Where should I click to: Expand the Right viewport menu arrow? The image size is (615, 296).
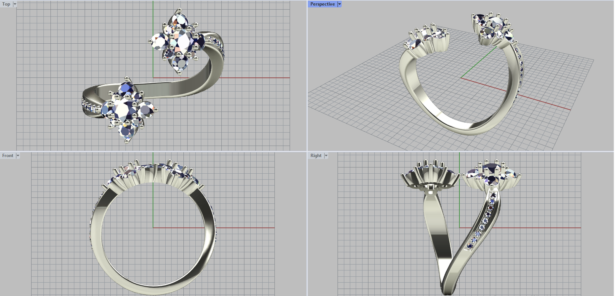(326, 156)
